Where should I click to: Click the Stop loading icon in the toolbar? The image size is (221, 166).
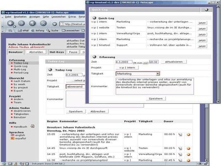43,24
